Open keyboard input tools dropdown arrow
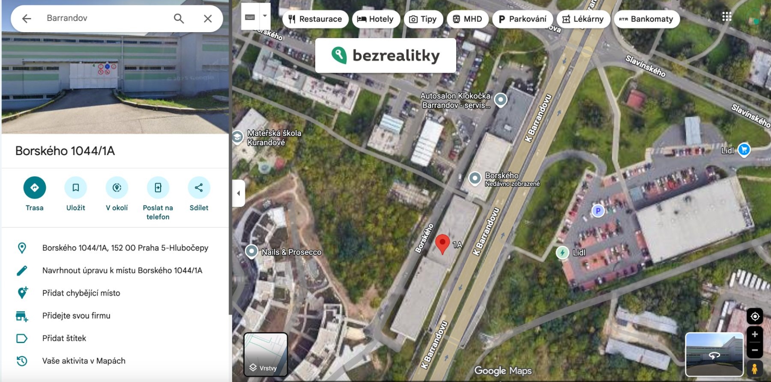The height and width of the screenshot is (382, 771). 265,16
